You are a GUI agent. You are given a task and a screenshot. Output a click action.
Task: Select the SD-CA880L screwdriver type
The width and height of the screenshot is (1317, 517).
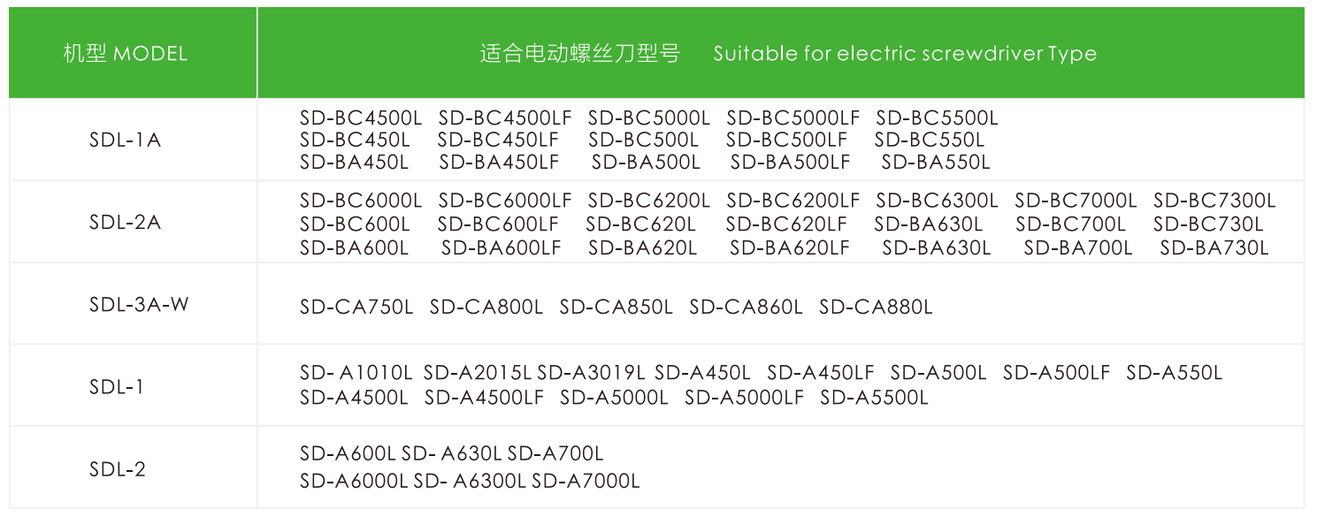[x=876, y=308]
